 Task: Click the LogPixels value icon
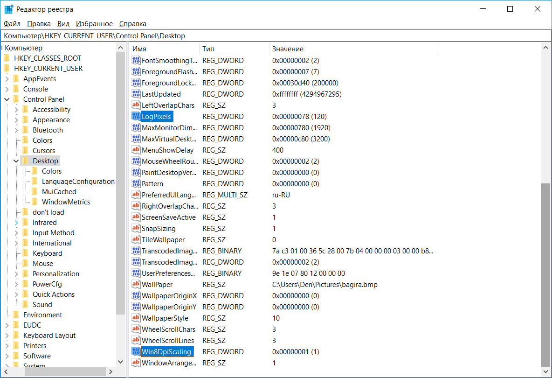[x=136, y=116]
